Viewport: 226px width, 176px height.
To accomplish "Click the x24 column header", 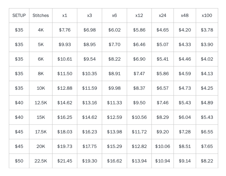I will coord(162,15).
